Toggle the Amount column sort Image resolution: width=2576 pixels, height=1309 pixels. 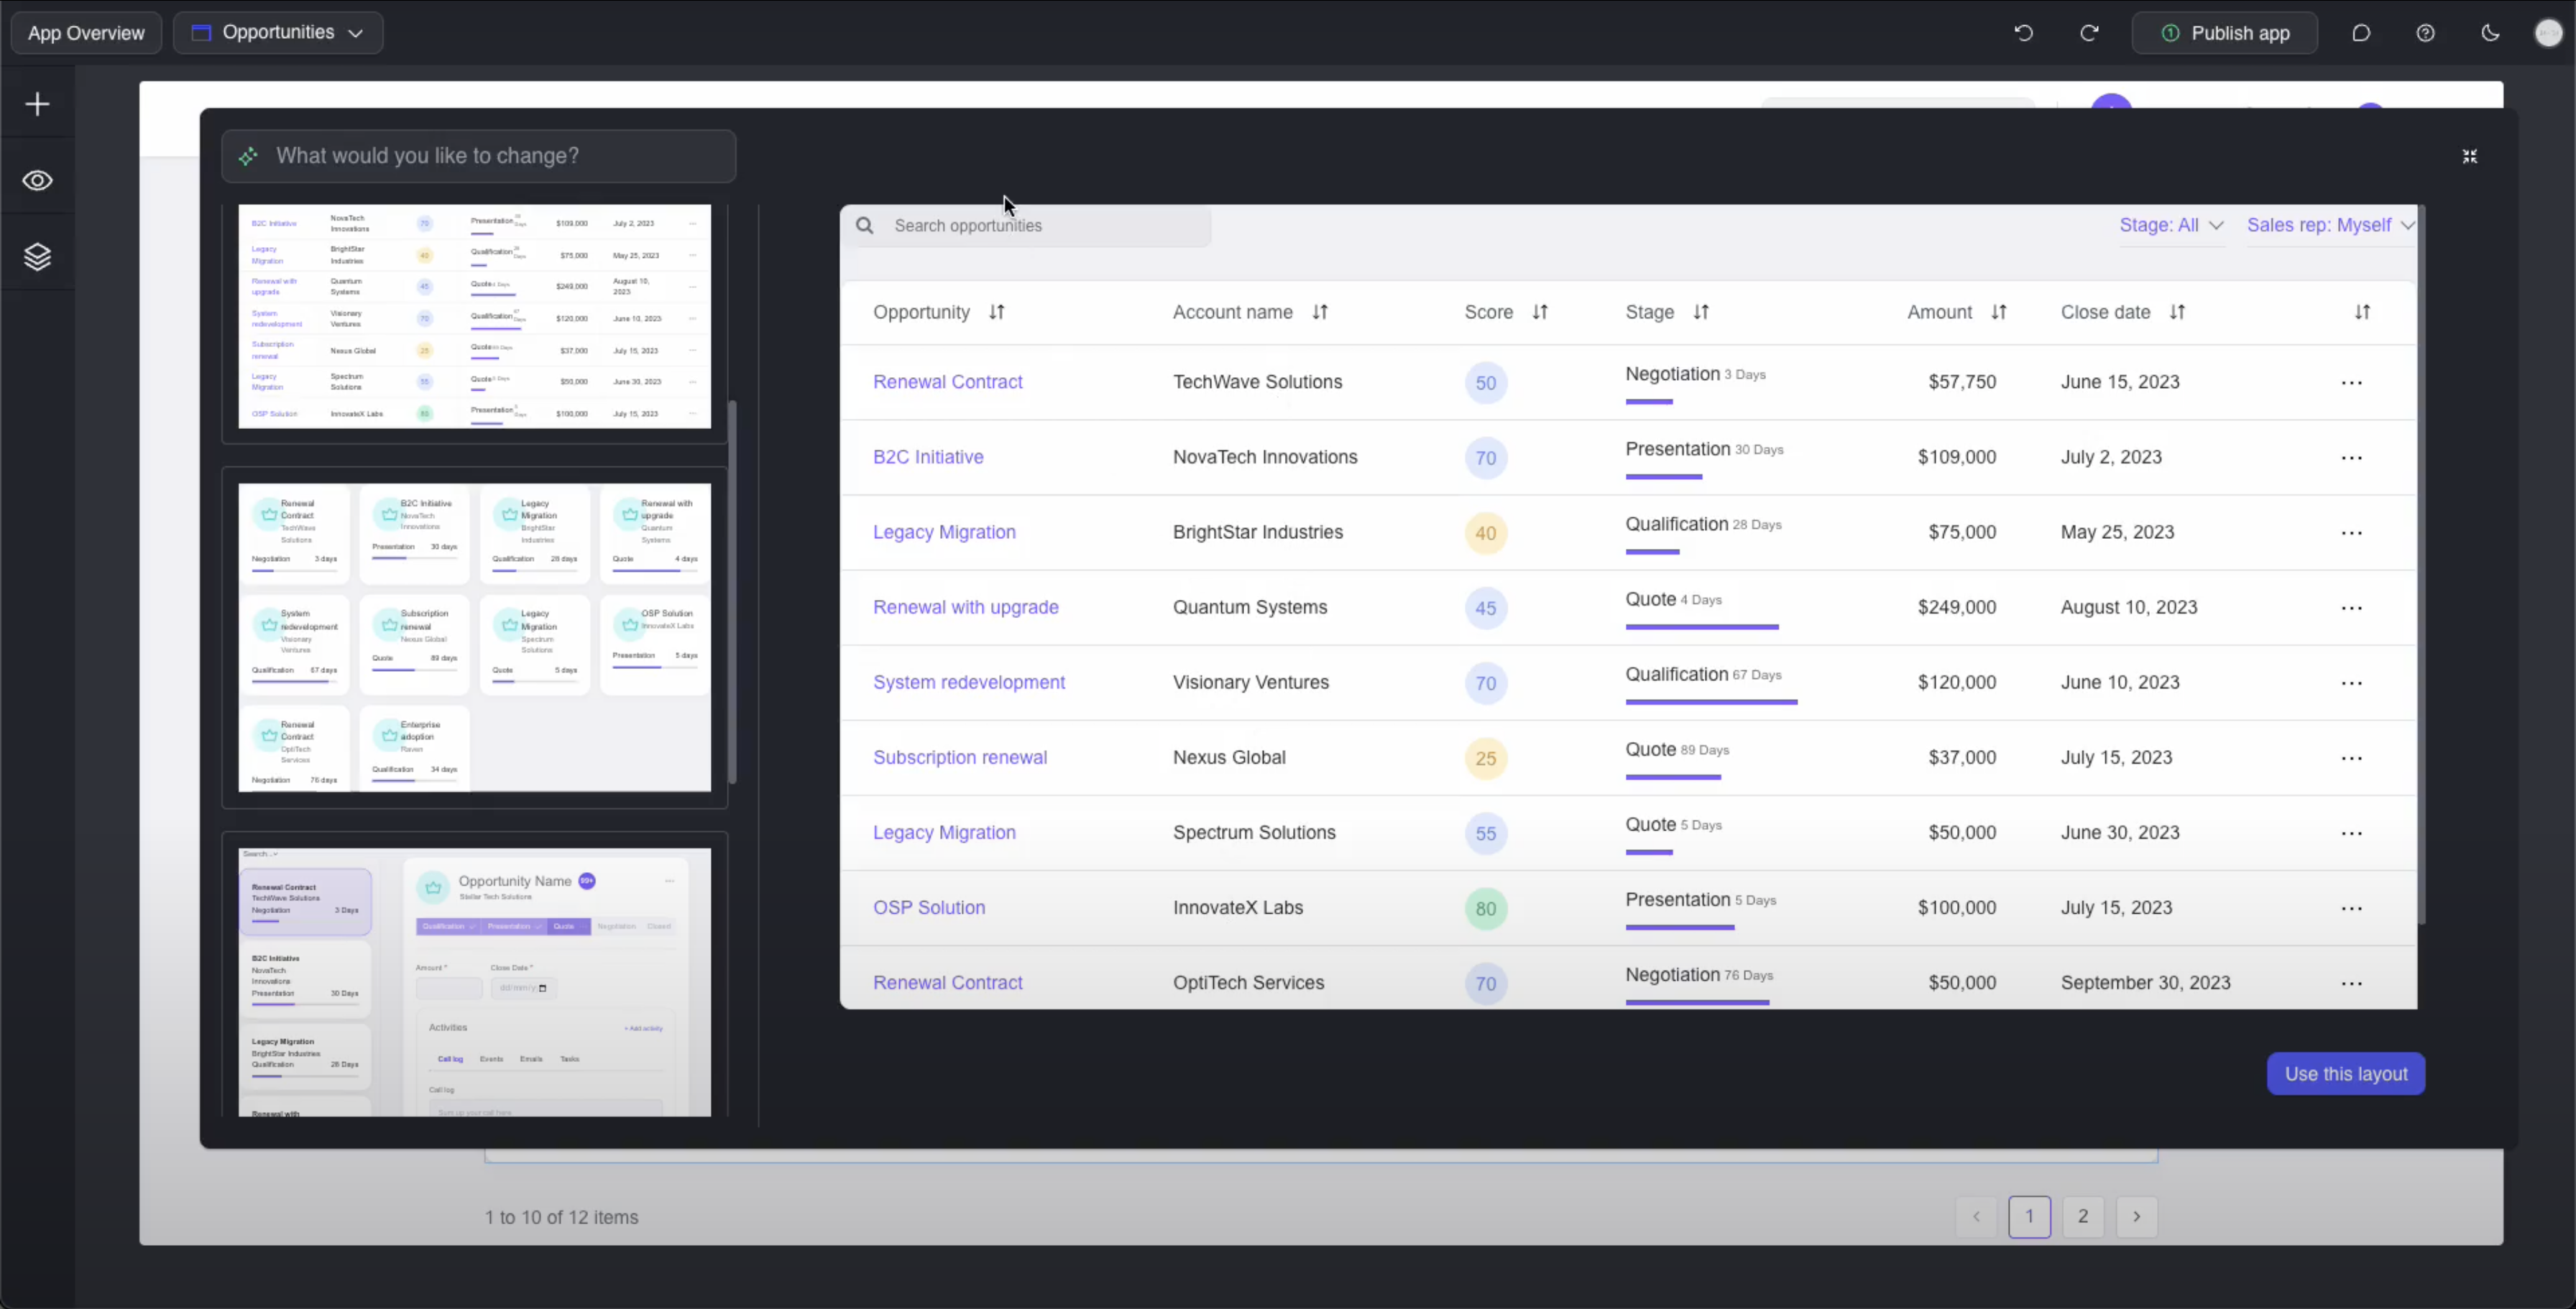pyautogui.click(x=1998, y=313)
